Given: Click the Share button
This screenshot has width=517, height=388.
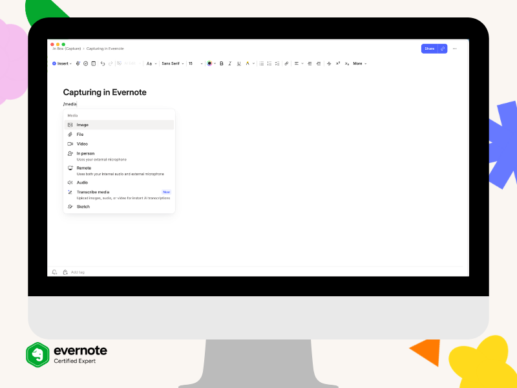Looking at the screenshot, I should click(429, 48).
